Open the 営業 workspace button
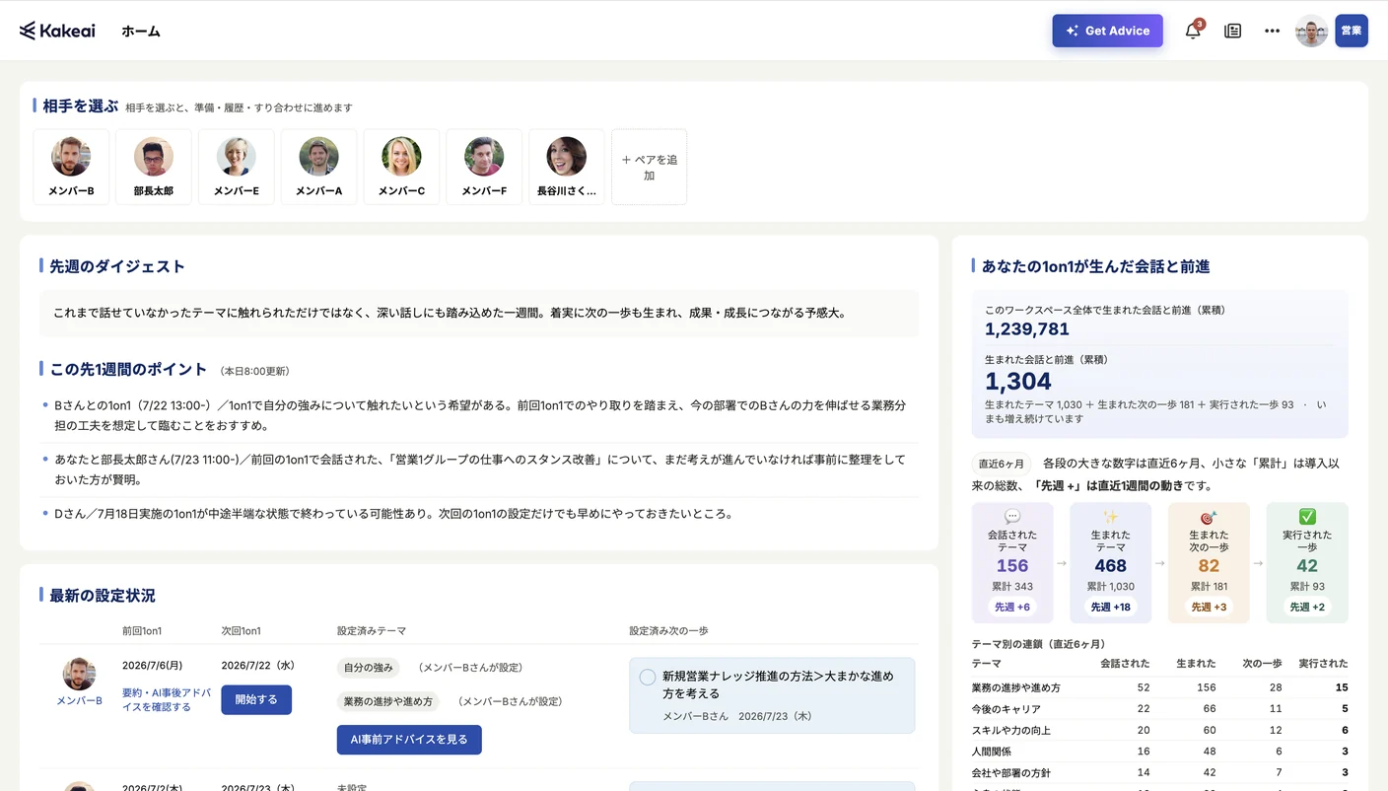This screenshot has height=791, width=1388. click(x=1352, y=31)
